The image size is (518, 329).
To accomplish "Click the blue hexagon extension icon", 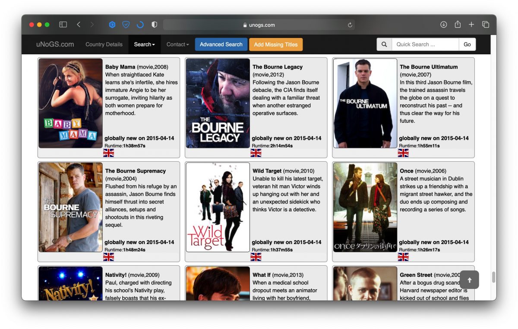I will click(x=112, y=25).
